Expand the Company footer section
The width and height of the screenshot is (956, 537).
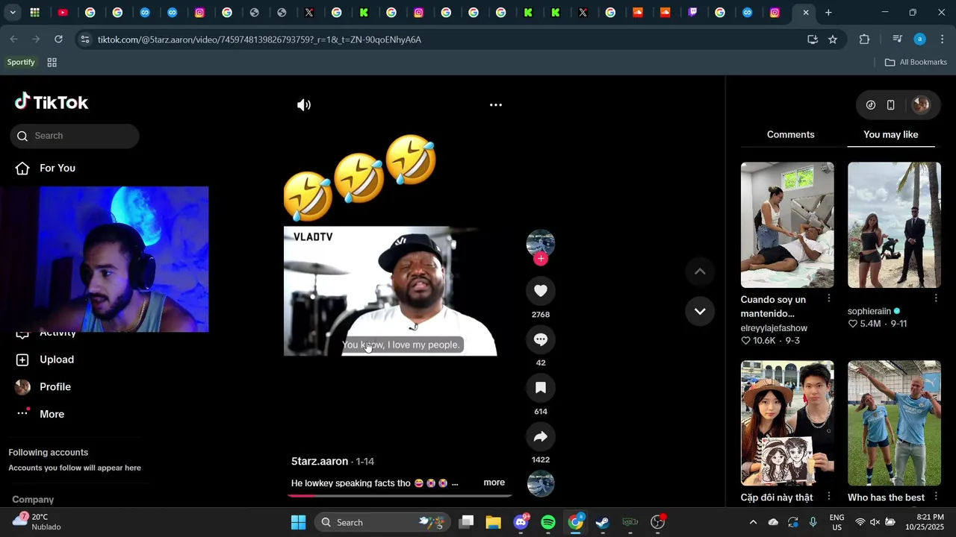point(33,500)
